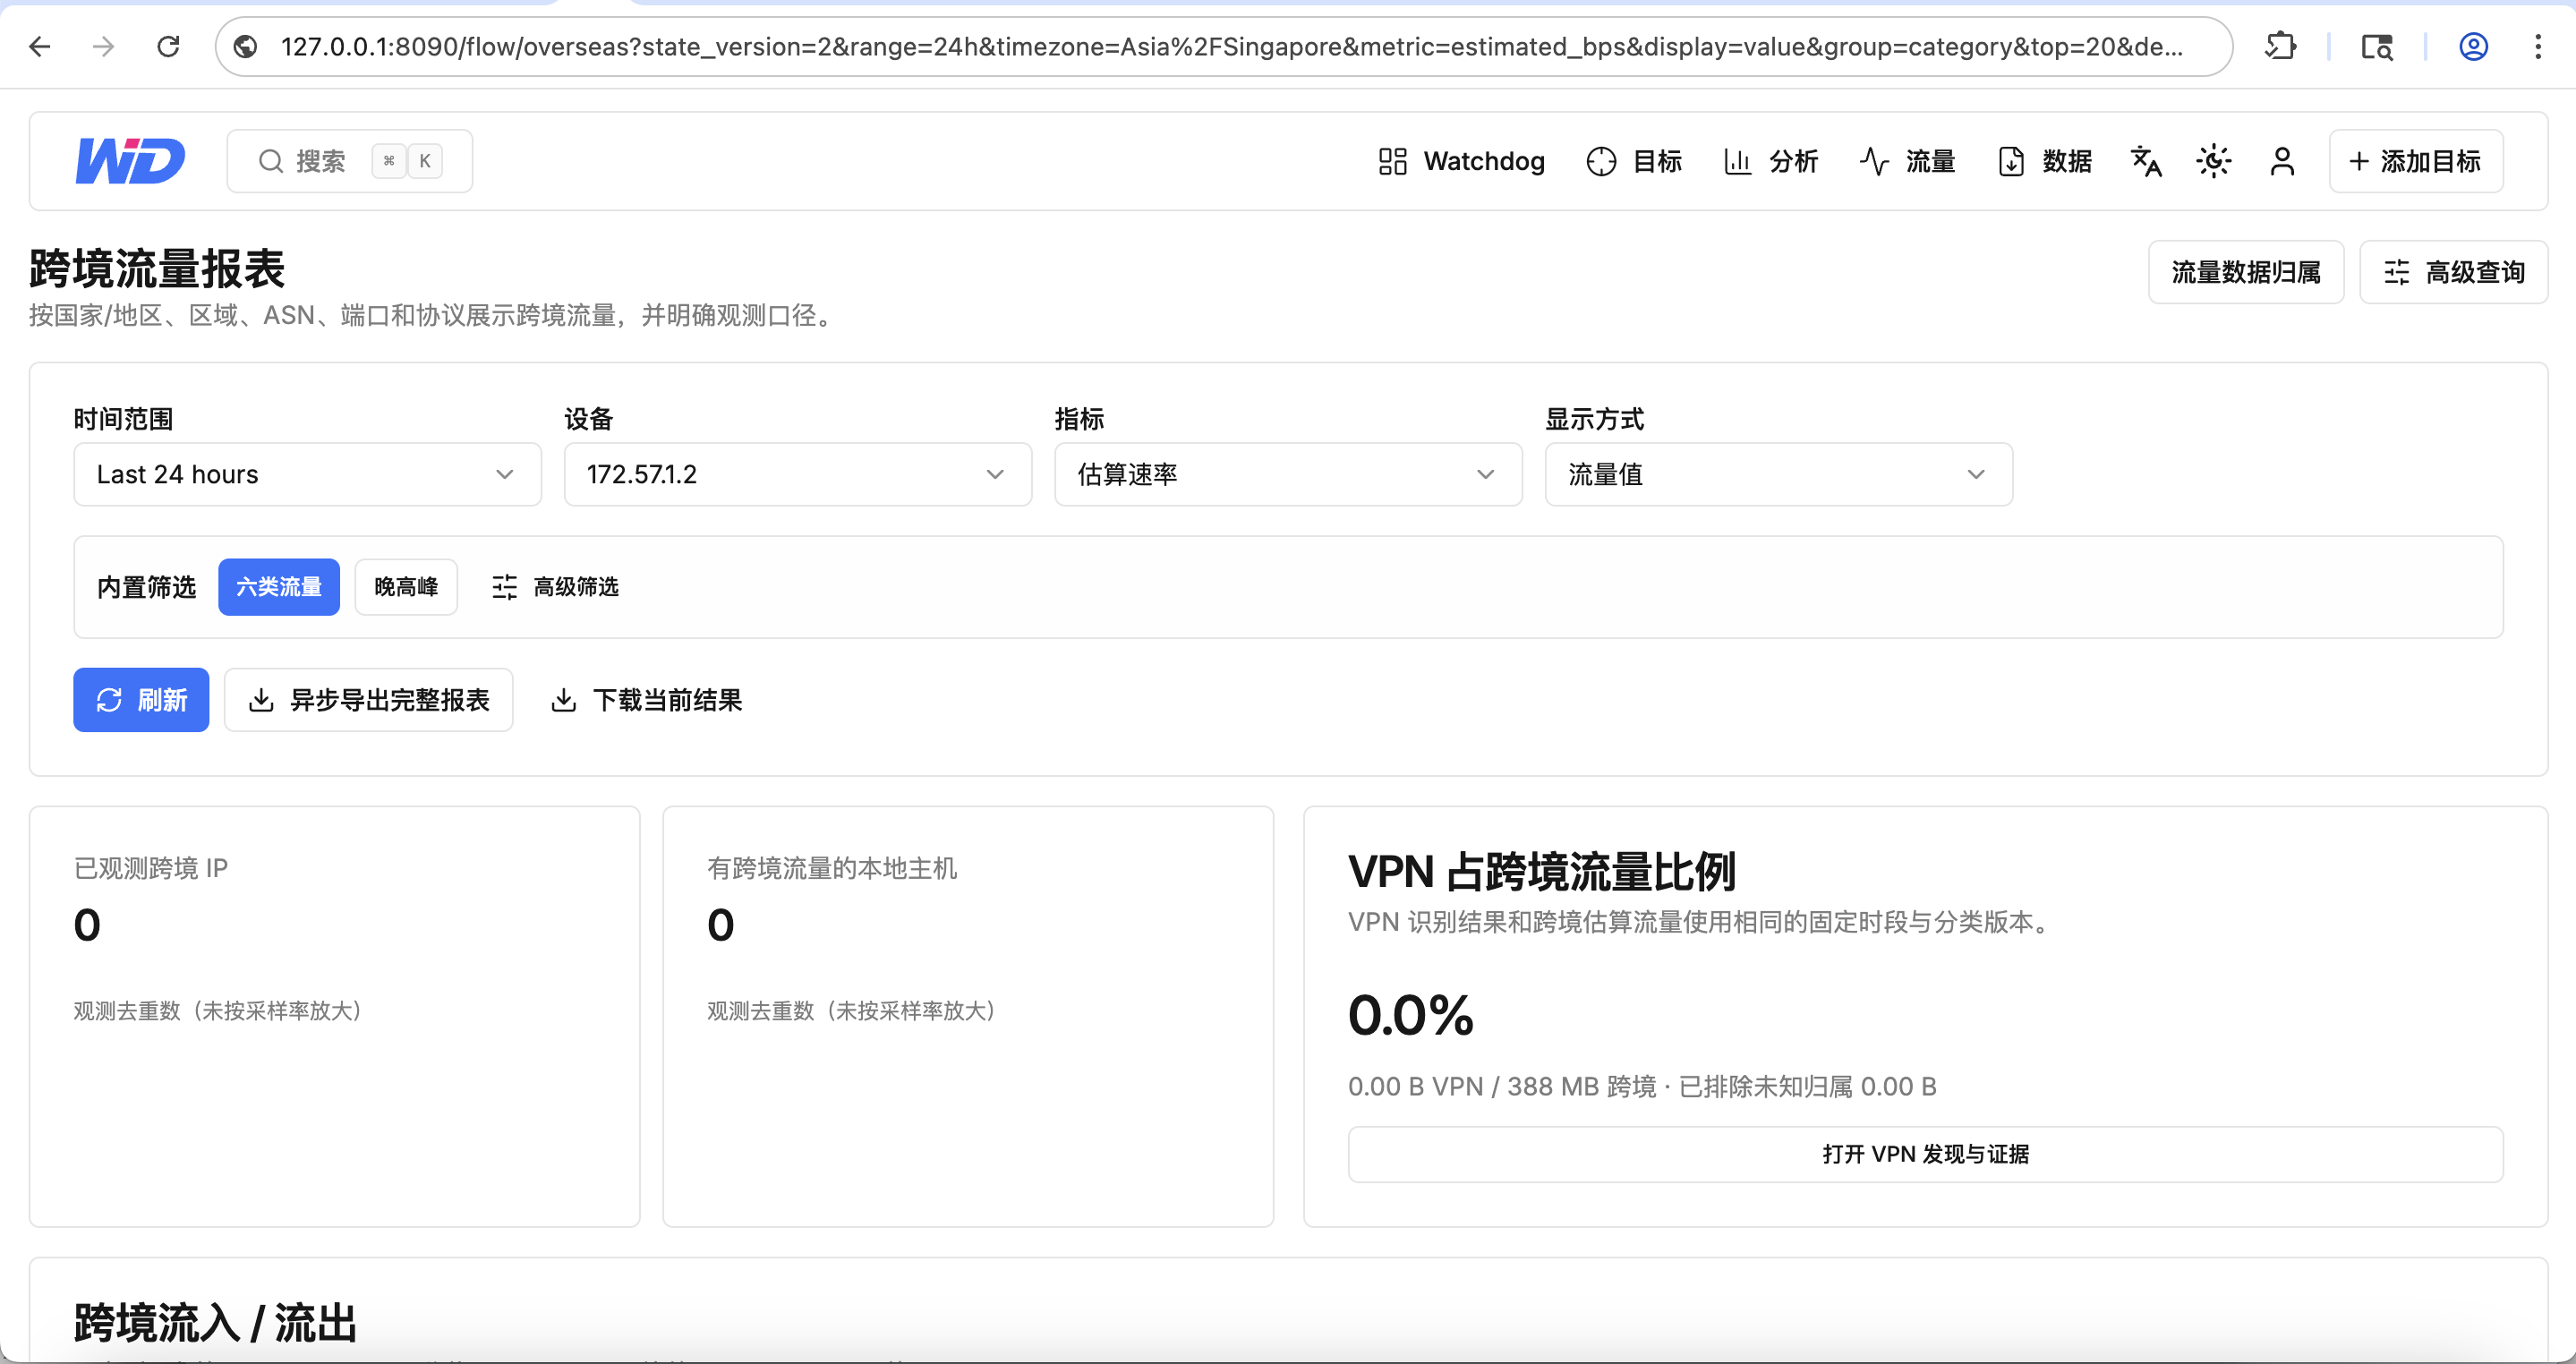The width and height of the screenshot is (2576, 1364).
Task: Open the 分析 analysis menu
Action: (x=1771, y=161)
